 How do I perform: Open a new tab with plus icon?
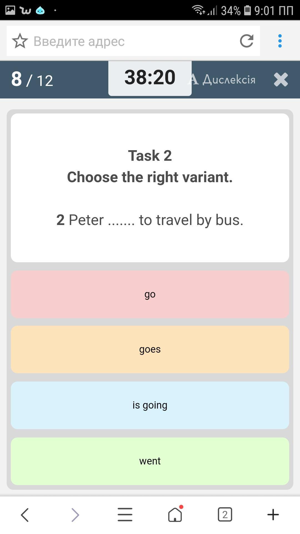pos(273,515)
